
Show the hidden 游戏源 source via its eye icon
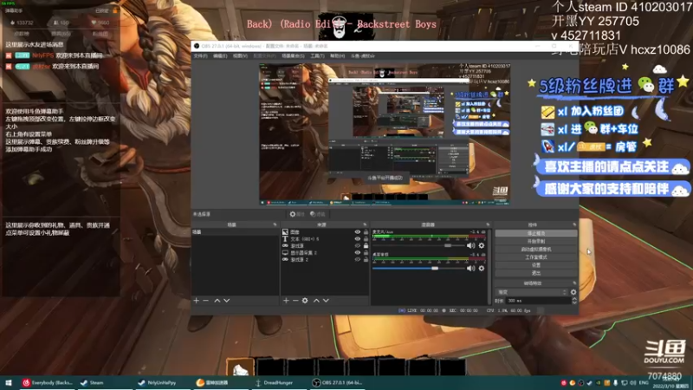(358, 246)
